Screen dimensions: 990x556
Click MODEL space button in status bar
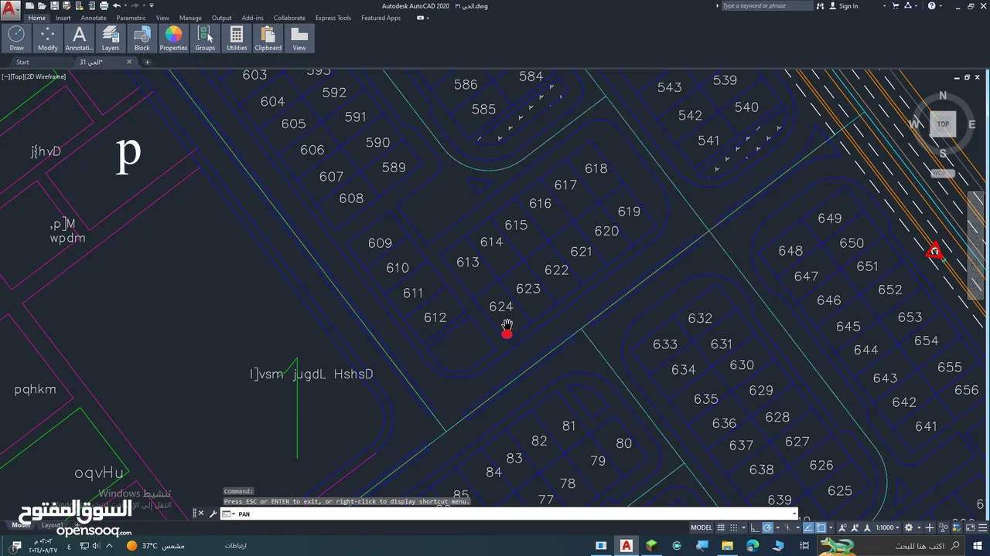[x=702, y=527]
